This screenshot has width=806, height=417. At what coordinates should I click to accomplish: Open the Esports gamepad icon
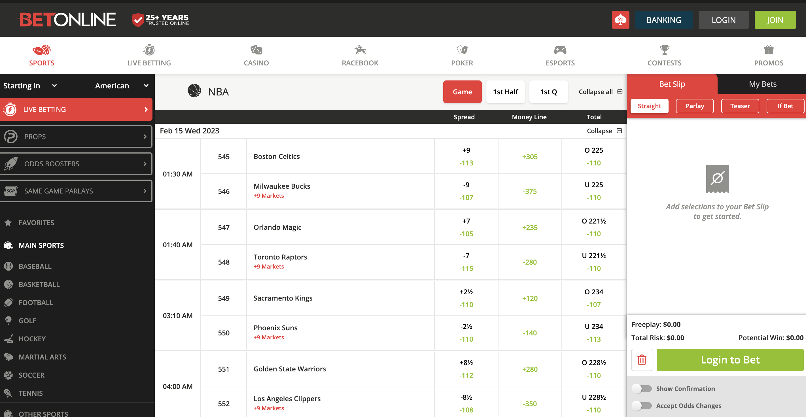coord(560,50)
